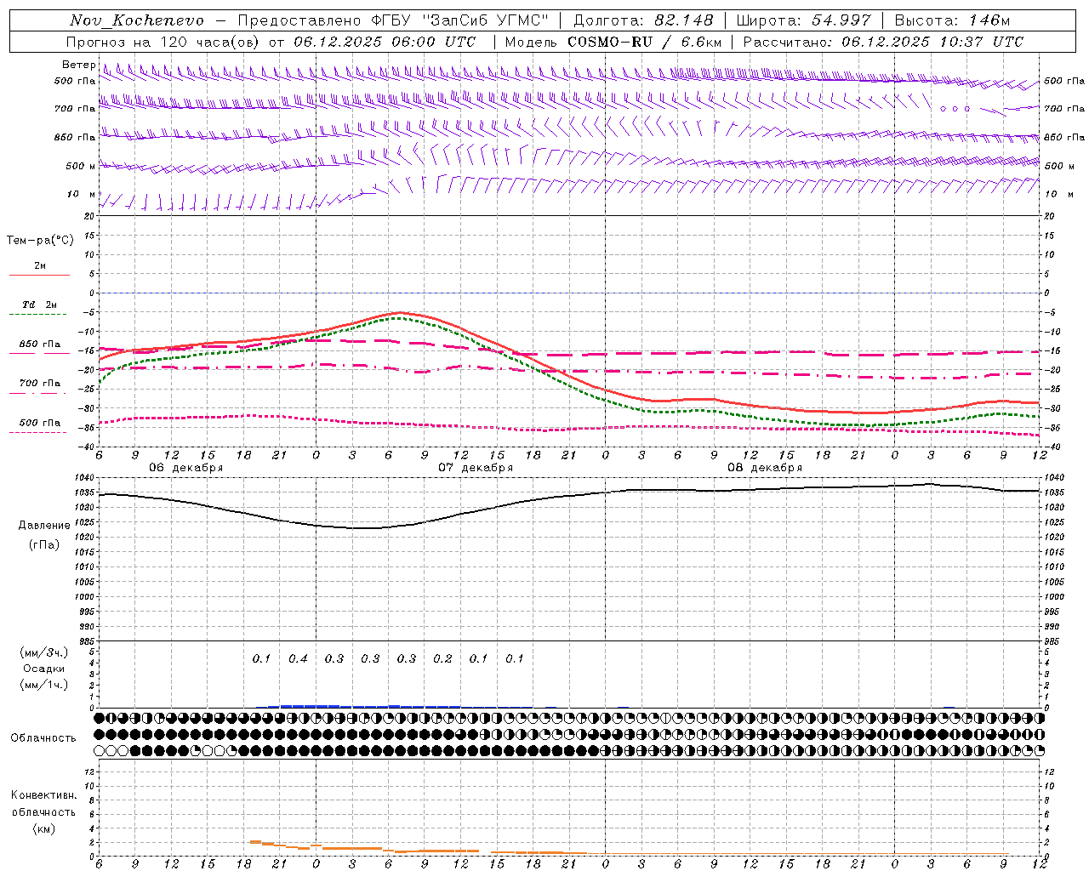This screenshot has height=871, width=1089.
Task: Click the '(мм/1ч.)' precipitation unit label
Action: point(44,685)
